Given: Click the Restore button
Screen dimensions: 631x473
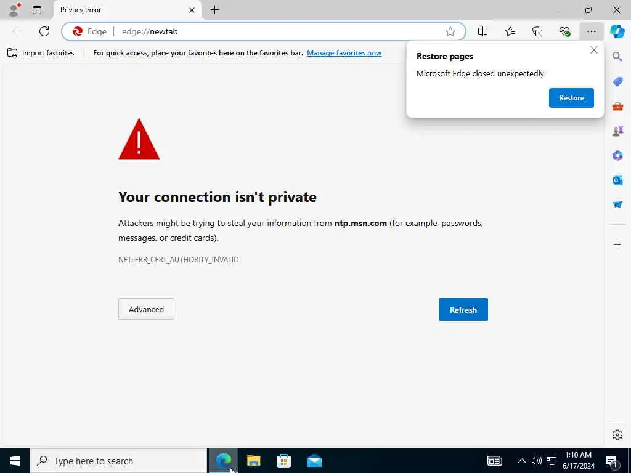Looking at the screenshot, I should [x=571, y=98].
